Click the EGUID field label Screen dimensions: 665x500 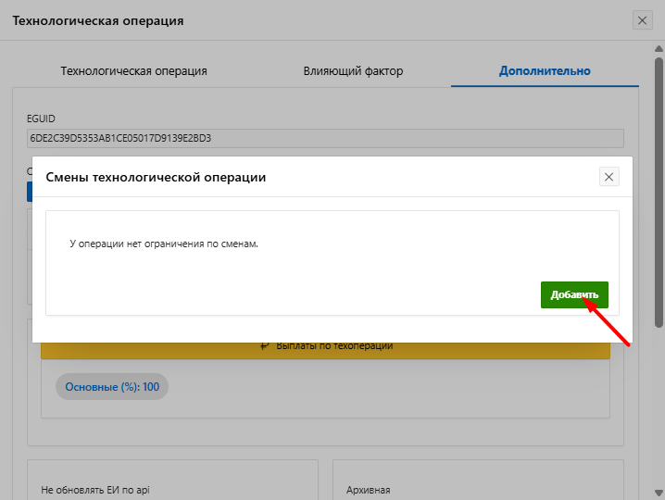44,119
